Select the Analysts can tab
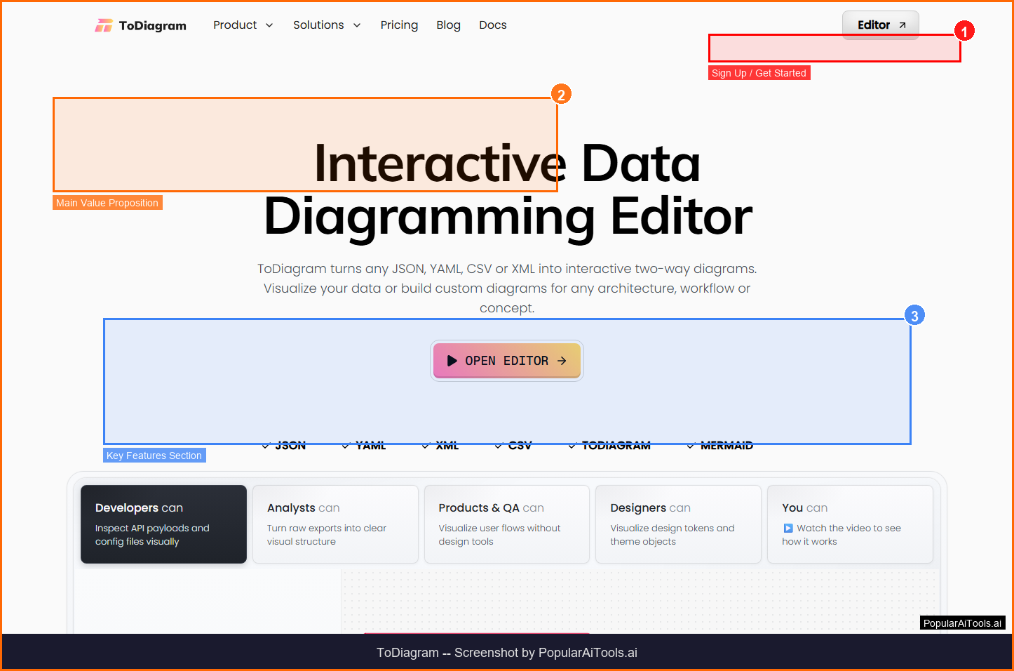The width and height of the screenshot is (1014, 671). 335,524
